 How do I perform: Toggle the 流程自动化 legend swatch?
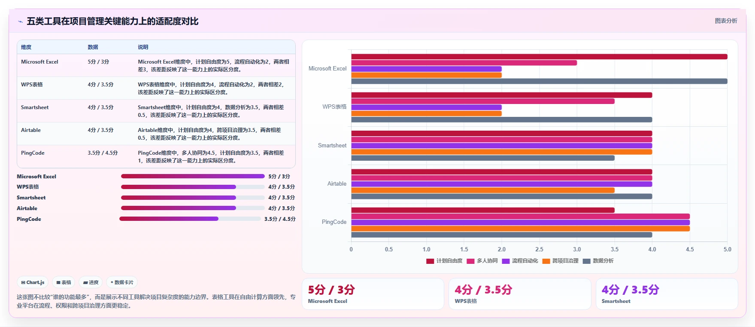tap(506, 261)
